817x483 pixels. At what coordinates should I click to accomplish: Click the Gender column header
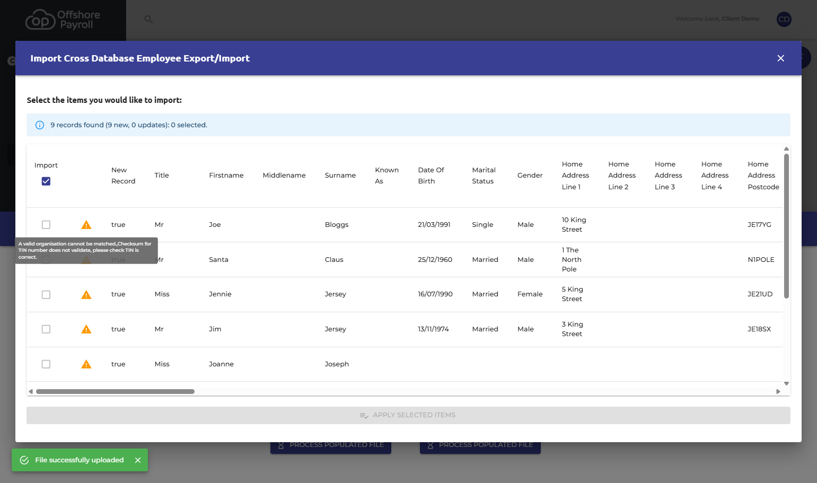[x=530, y=175]
